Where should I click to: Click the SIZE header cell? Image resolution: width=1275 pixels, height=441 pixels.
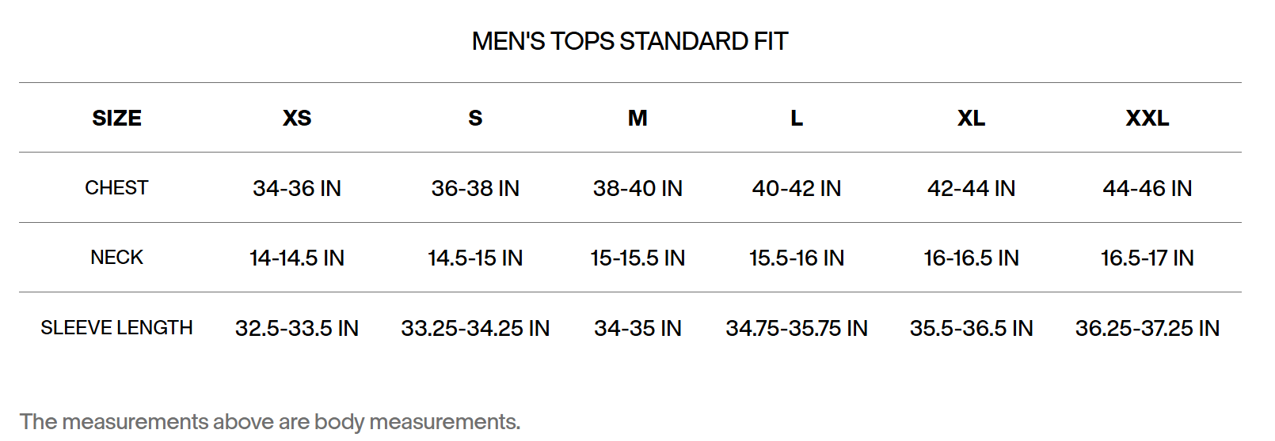[x=116, y=119]
